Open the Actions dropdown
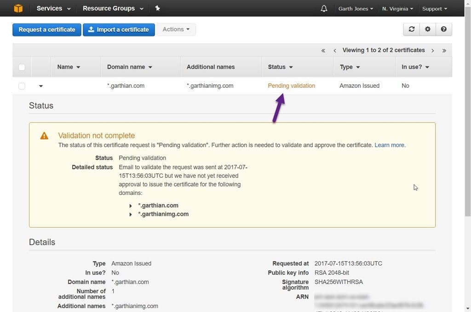471x312 pixels. pyautogui.click(x=176, y=29)
